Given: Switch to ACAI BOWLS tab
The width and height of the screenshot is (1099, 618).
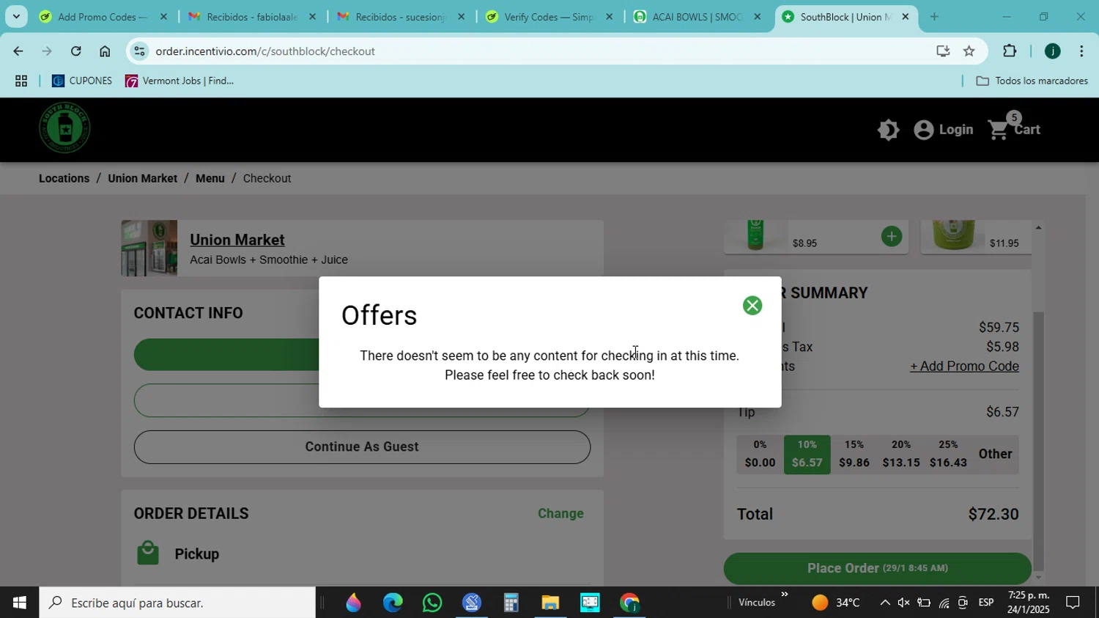Looking at the screenshot, I should (x=697, y=16).
